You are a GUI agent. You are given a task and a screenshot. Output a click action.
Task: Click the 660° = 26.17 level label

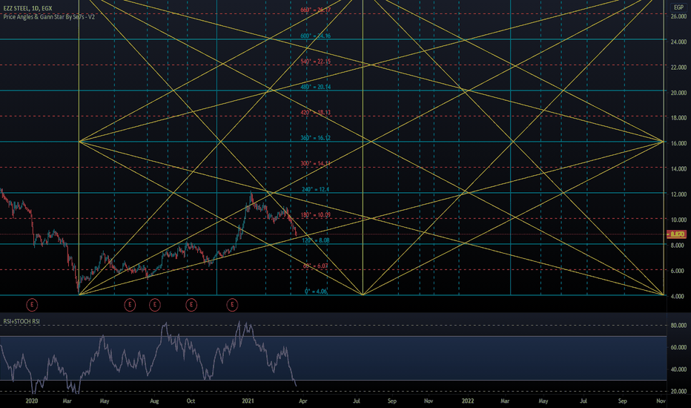316,10
